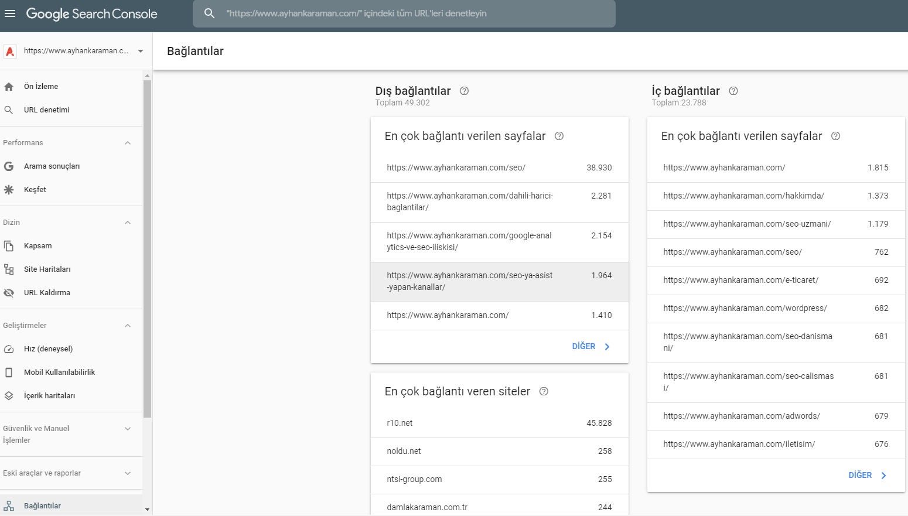
Task: Open Arama sonuçları report
Action: pyautogui.click(x=71, y=166)
